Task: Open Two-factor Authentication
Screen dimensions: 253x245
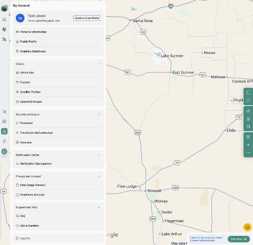Action: (x=58, y=133)
